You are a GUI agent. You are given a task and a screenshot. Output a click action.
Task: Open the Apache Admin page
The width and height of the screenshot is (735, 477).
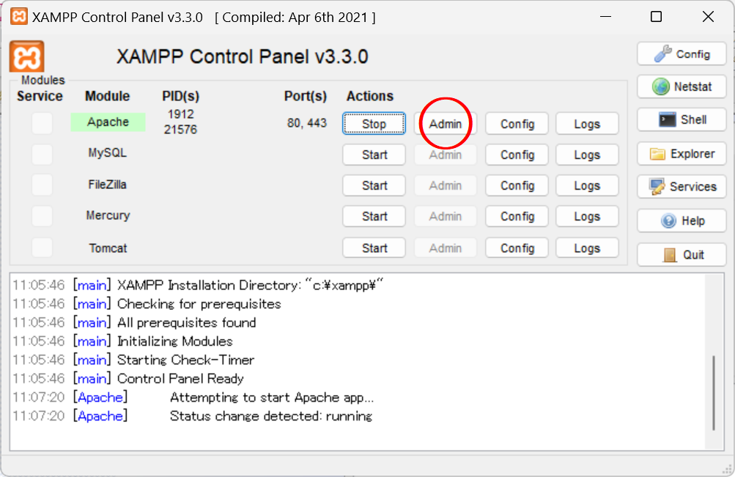(x=446, y=124)
